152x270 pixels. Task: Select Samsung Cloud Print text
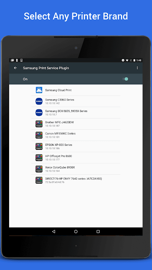[x=58, y=90]
